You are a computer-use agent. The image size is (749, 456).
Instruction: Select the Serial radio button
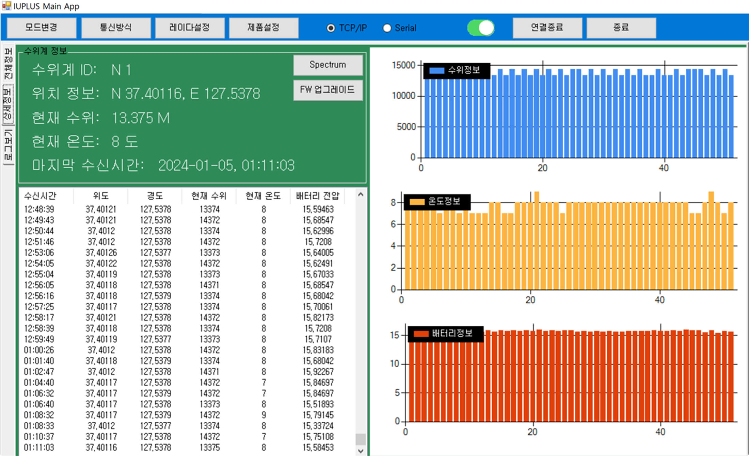pos(387,28)
